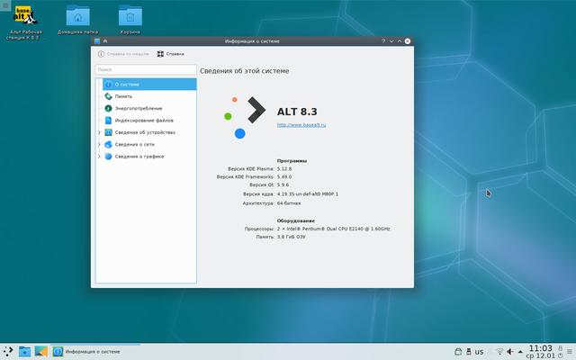576x360 pixels.
Task: Click the 'ср 12.01' date text
Action: pos(541,355)
